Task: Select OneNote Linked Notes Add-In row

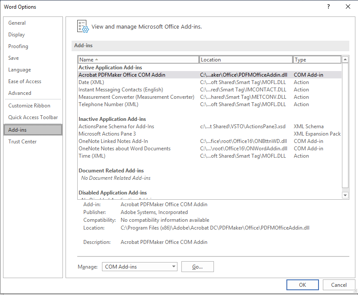Action: tap(210, 141)
